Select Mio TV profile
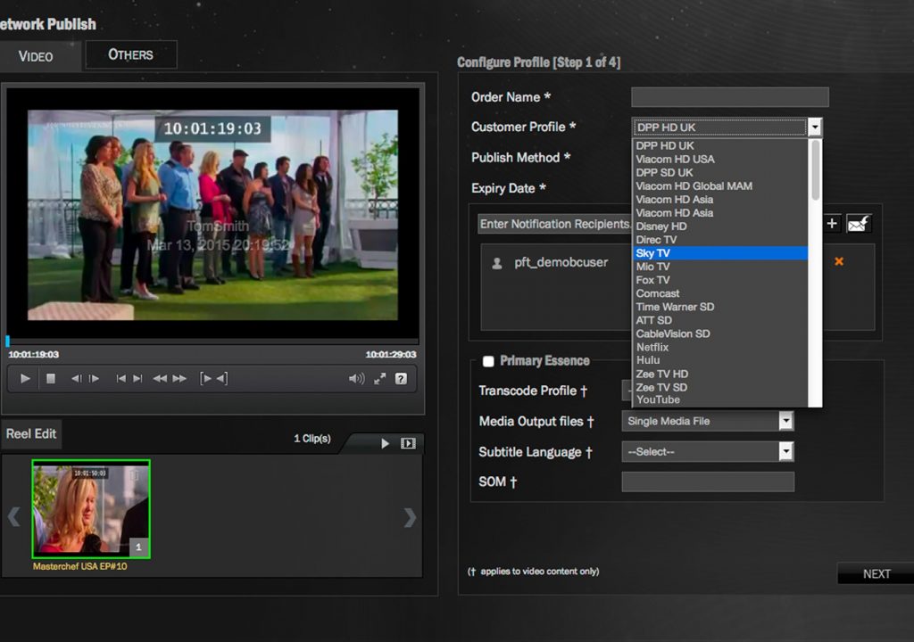914x642 pixels. coord(720,267)
